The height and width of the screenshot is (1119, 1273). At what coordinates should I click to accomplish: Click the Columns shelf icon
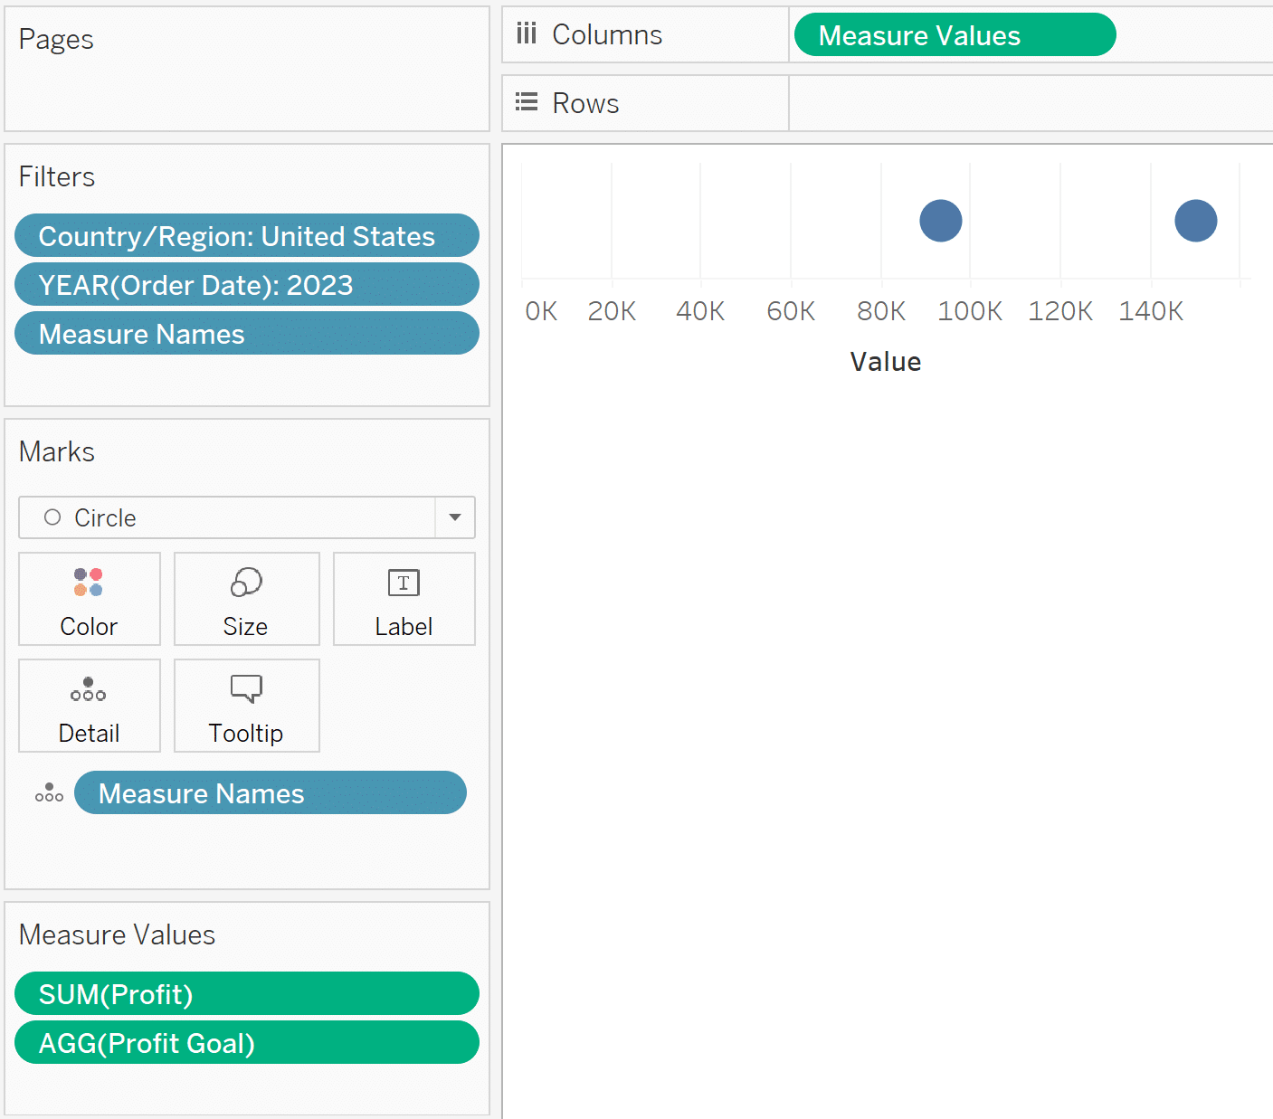point(527,34)
